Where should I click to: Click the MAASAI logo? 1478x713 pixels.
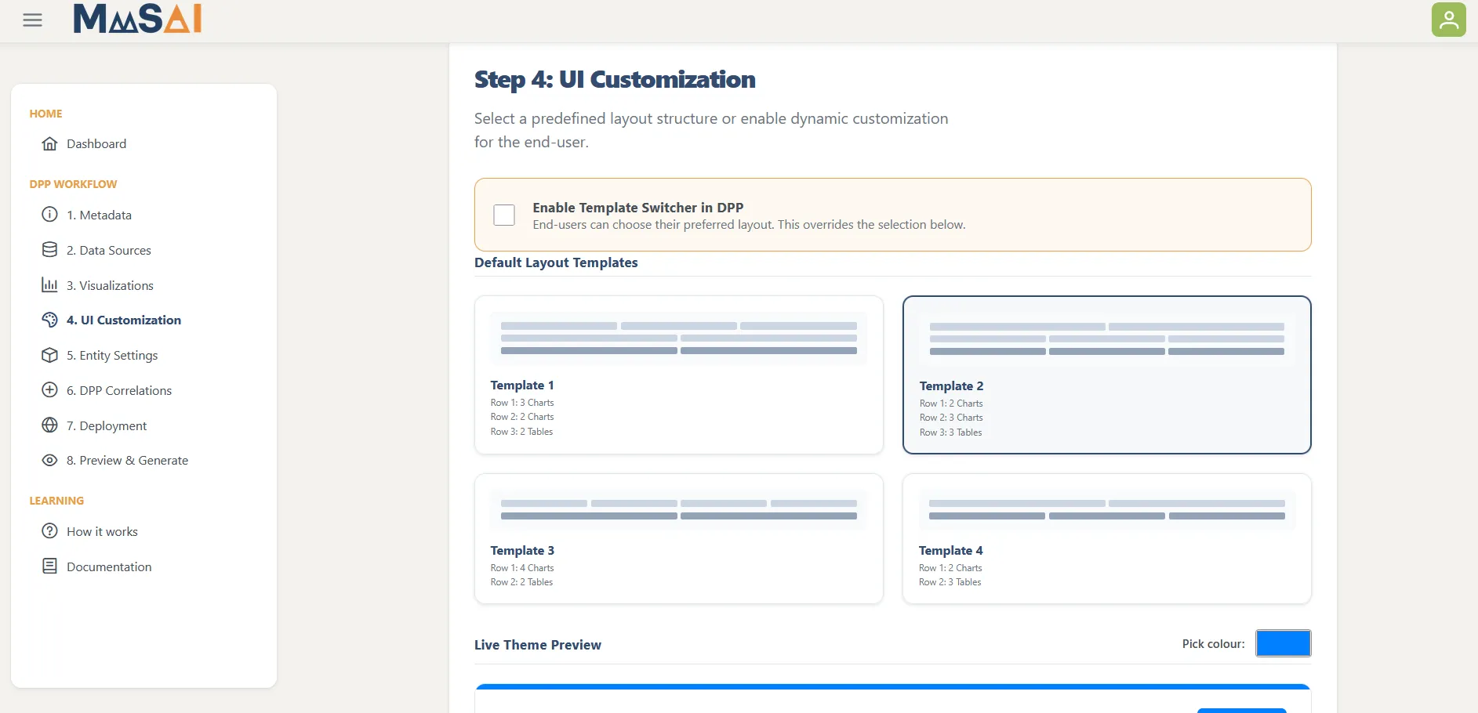[138, 19]
